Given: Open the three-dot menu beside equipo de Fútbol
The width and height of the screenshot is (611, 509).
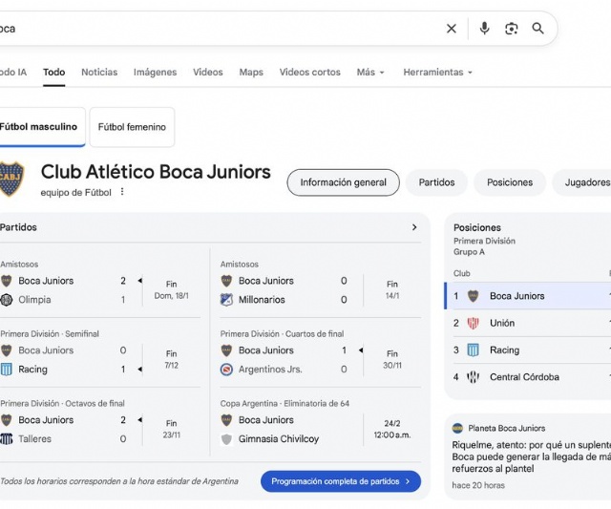Looking at the screenshot, I should pos(122,192).
